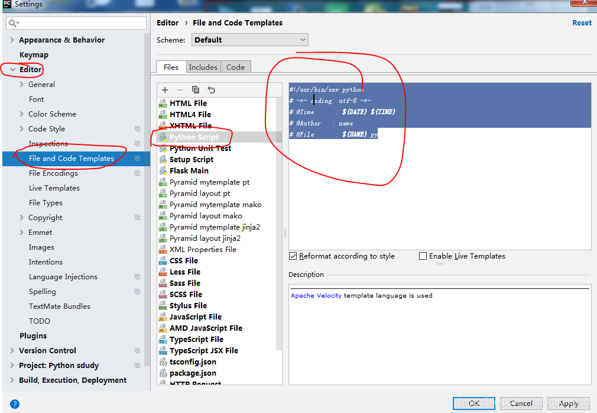Screen dimensions: 597x413
Task: Switch to the Includes tab
Action: click(203, 67)
